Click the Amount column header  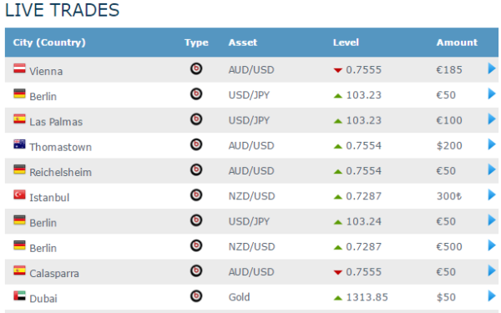tap(457, 43)
